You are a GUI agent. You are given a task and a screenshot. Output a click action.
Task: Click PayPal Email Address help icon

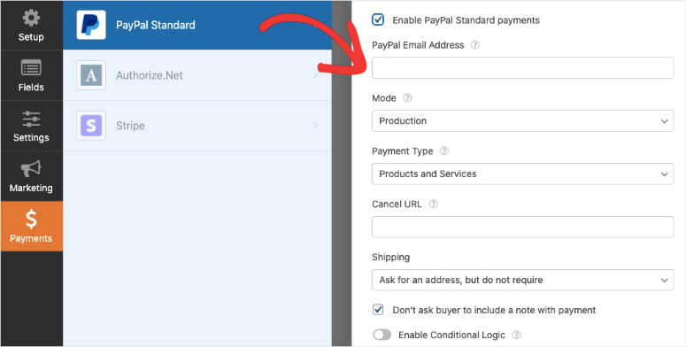pyautogui.click(x=474, y=45)
